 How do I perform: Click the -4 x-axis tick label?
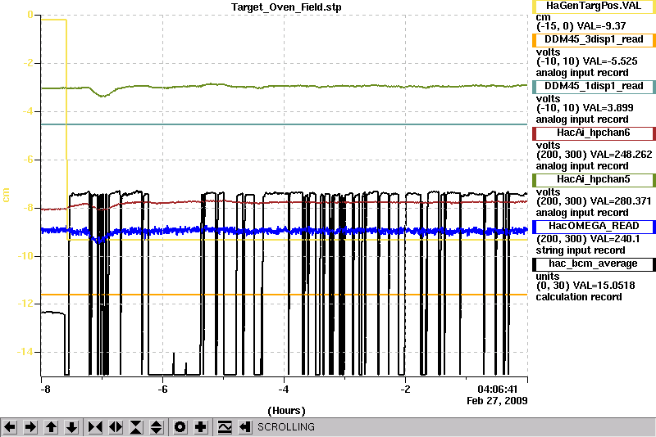[x=284, y=390]
